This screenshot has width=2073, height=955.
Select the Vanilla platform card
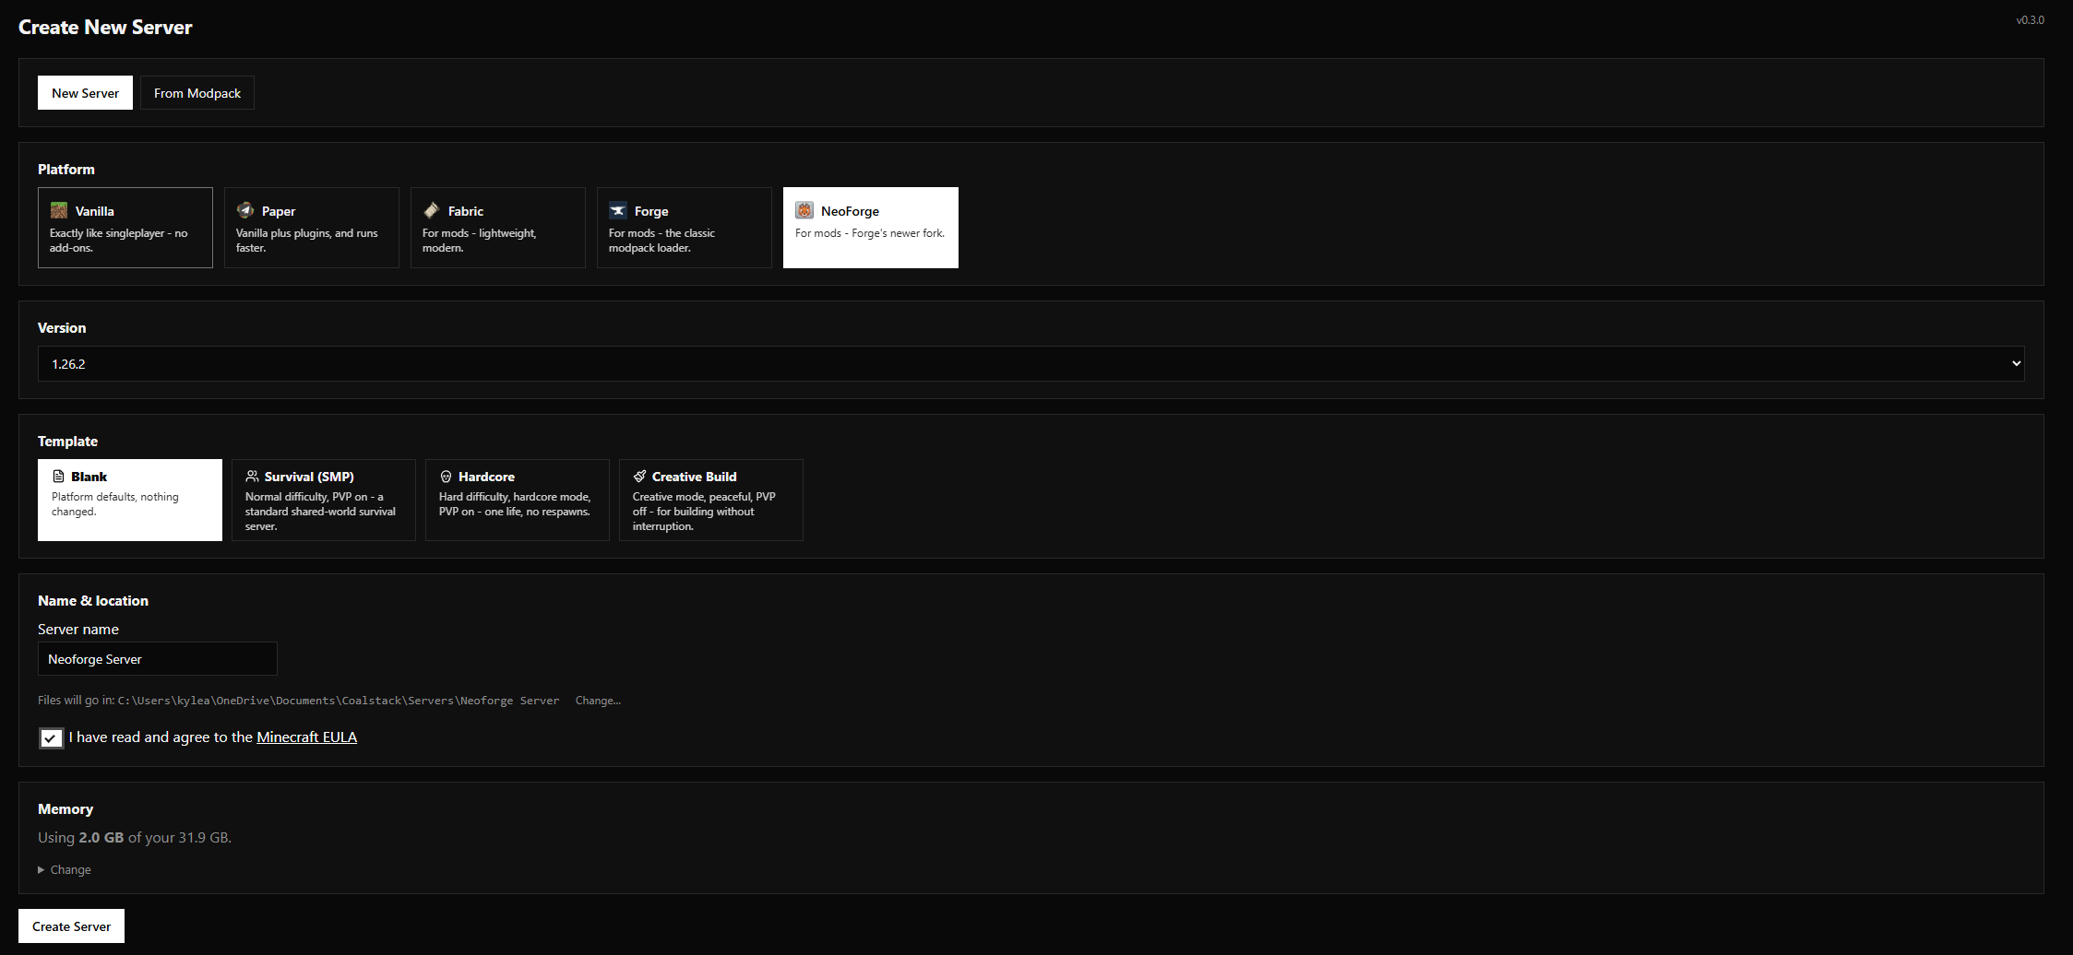[x=125, y=228]
